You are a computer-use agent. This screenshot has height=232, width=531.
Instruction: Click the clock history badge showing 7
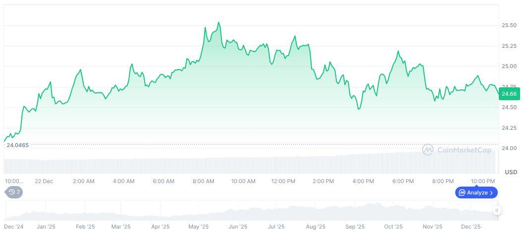[x=14, y=192]
